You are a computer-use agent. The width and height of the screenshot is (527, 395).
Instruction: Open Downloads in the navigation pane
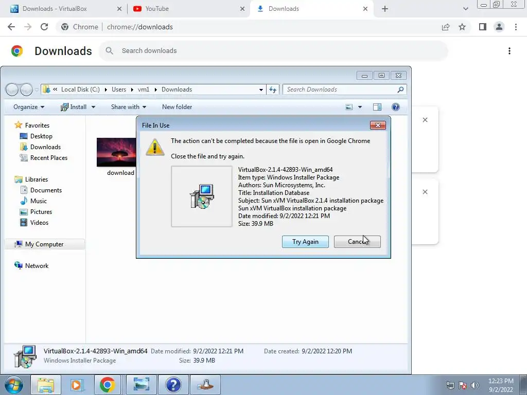tap(45, 147)
